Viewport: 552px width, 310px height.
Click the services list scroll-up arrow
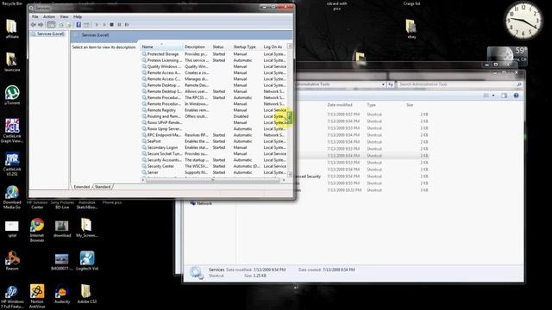(290, 46)
